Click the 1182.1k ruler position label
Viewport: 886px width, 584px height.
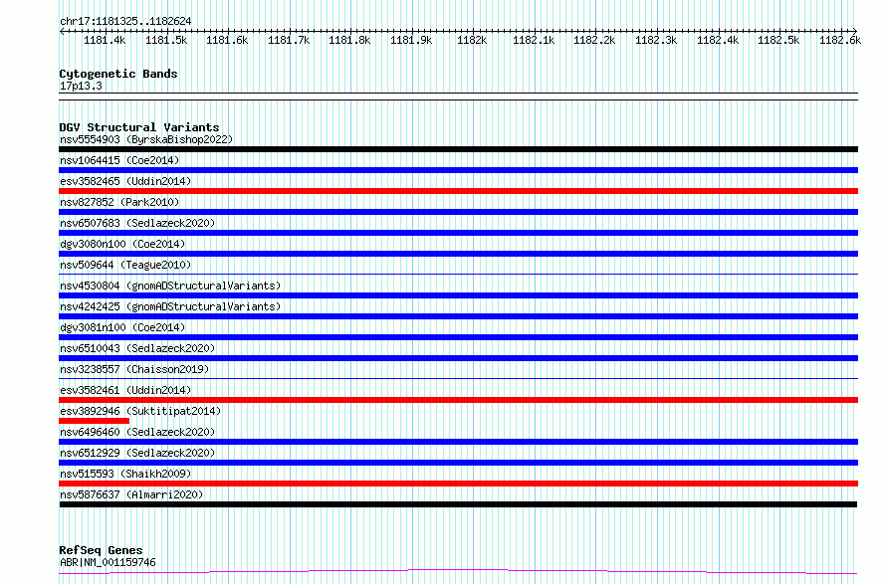pyautogui.click(x=534, y=40)
